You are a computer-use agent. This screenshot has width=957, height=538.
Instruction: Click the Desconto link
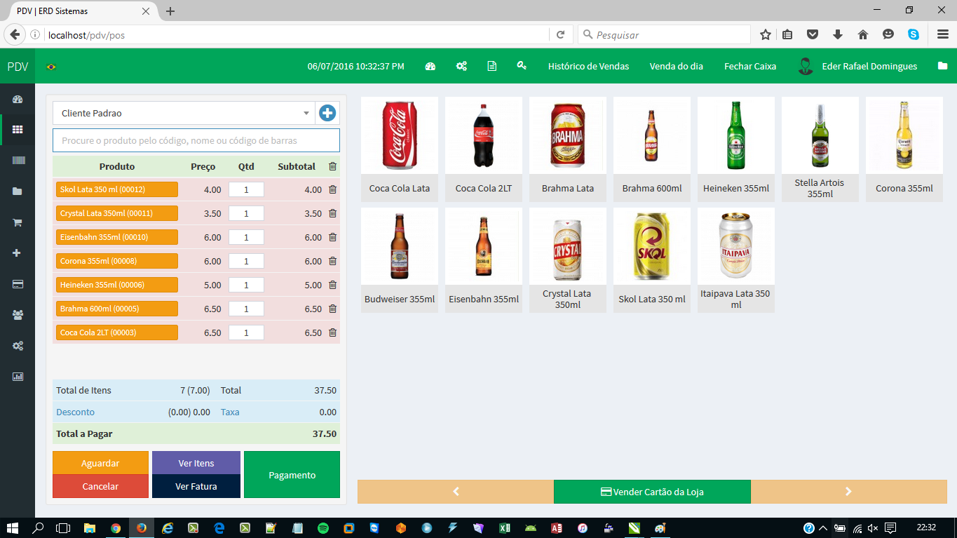pyautogui.click(x=75, y=412)
